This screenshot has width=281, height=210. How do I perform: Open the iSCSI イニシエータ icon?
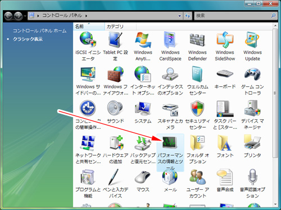point(88,40)
